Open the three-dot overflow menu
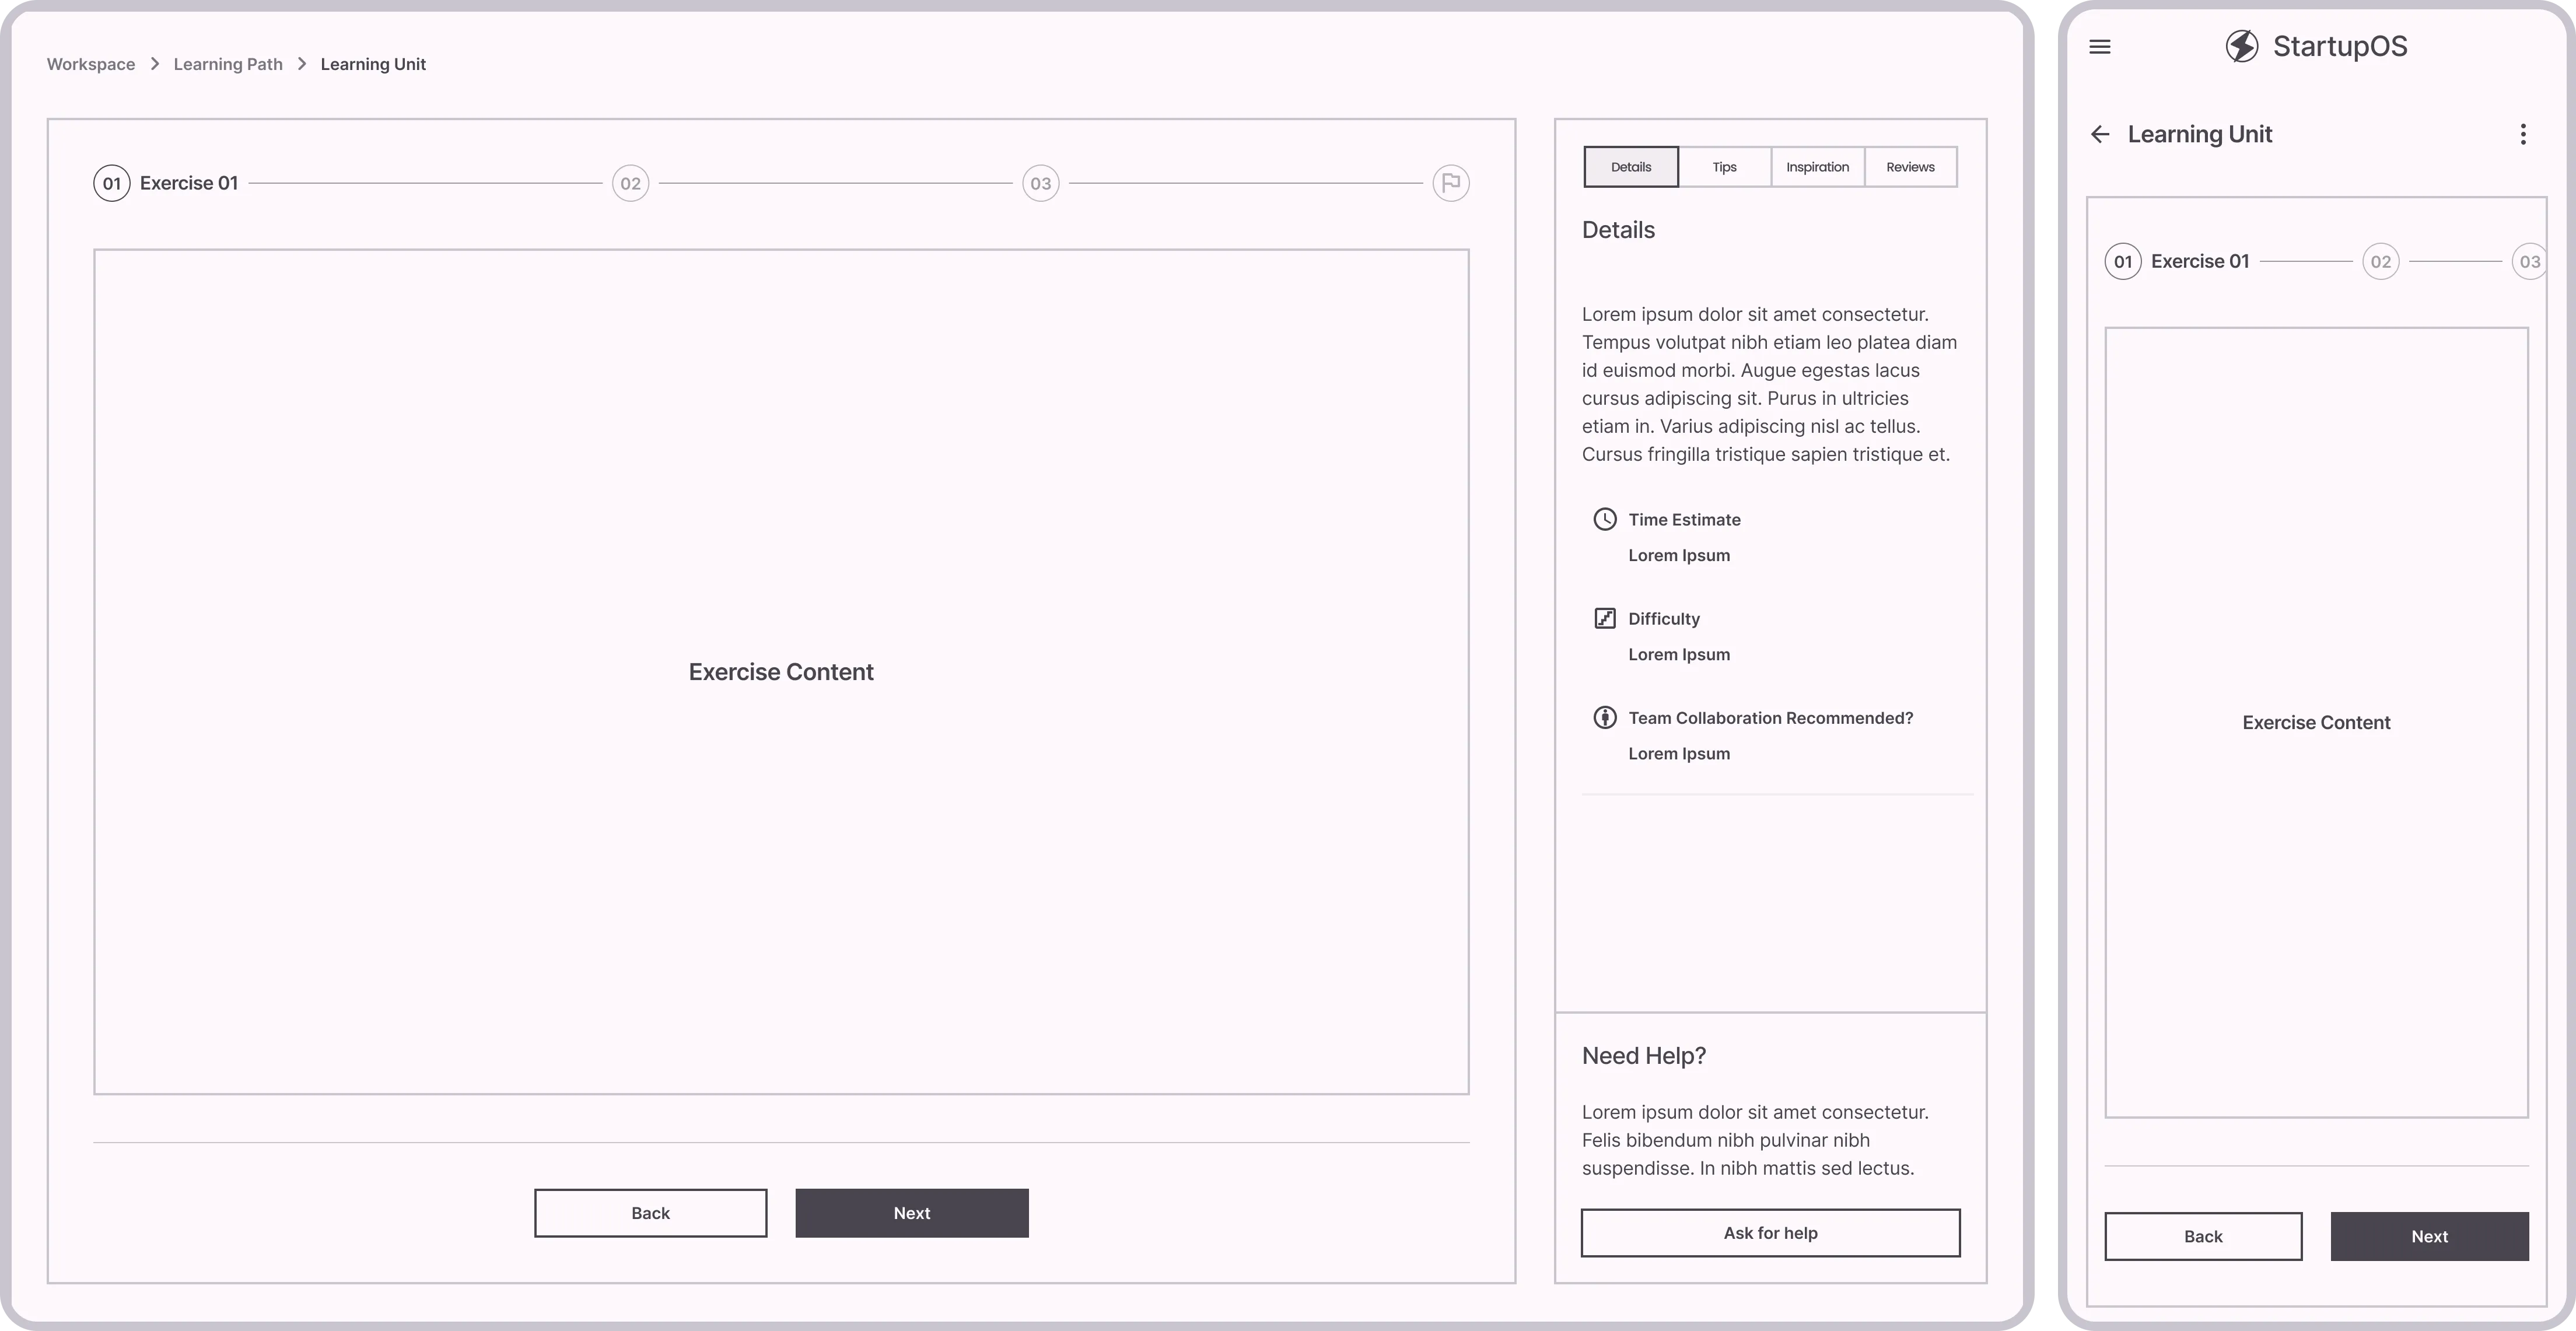Screen dimensions: 2576x1331 click(2523, 134)
